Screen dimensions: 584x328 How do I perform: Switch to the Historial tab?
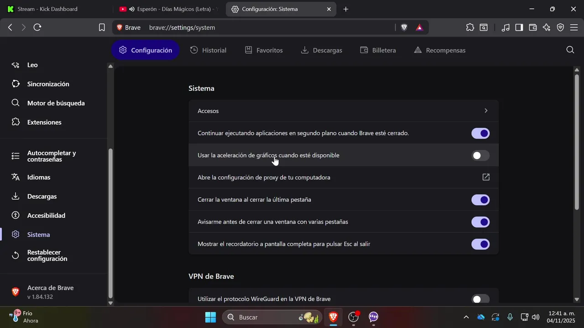(x=208, y=50)
